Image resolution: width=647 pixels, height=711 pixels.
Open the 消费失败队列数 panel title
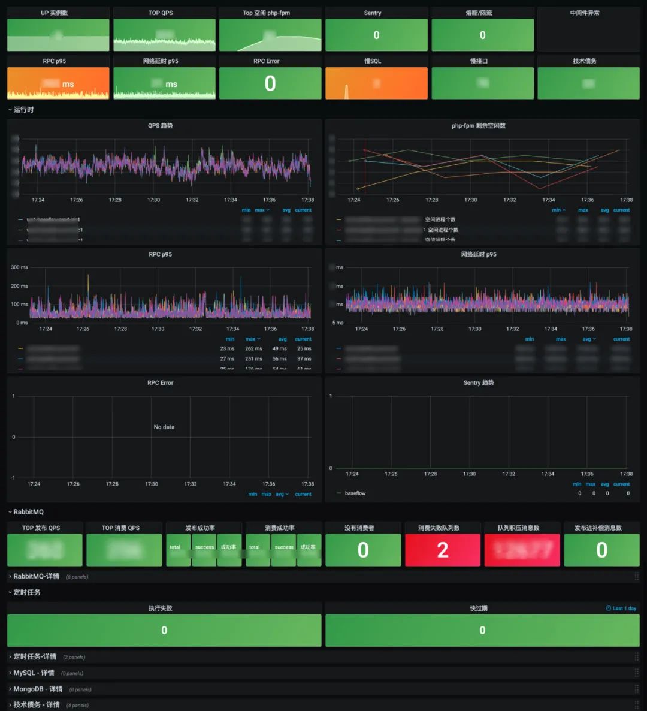click(x=439, y=528)
